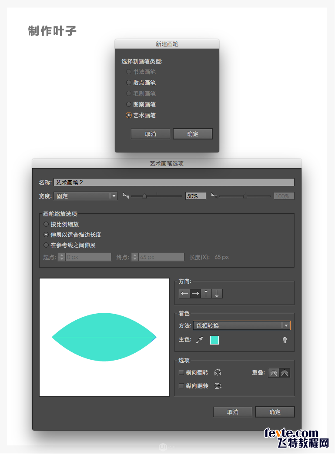Choose the second overlap (重叠) option icon
The width and height of the screenshot is (335, 454).
click(x=285, y=373)
